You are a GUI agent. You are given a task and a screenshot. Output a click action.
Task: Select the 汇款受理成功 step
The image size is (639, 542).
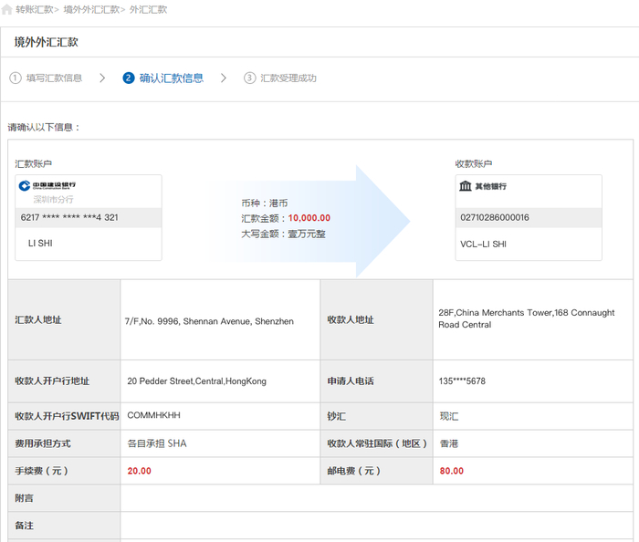click(x=288, y=78)
